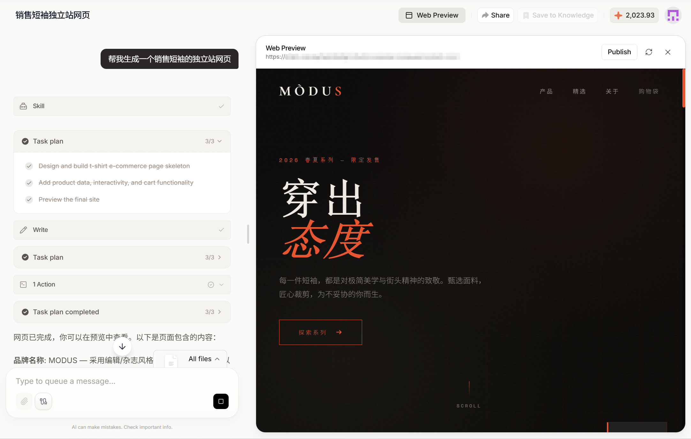The height and width of the screenshot is (439, 691).
Task: Stop generation with the square stop button
Action: tap(221, 401)
